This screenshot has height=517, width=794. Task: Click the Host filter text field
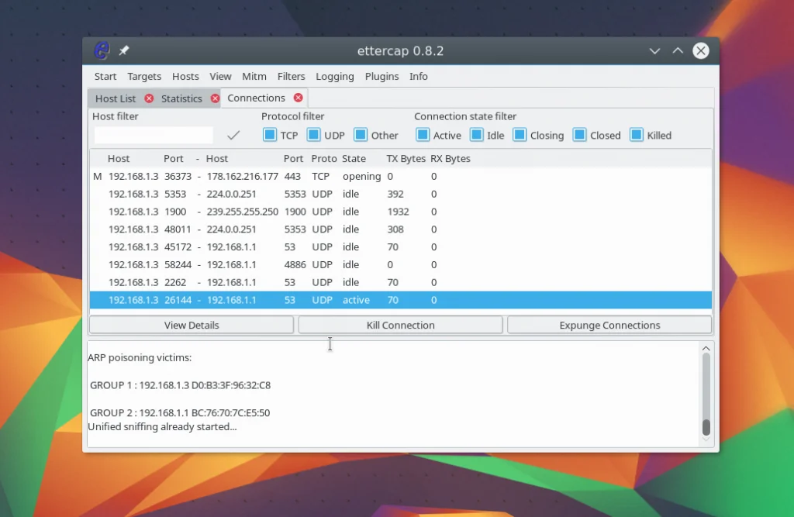coord(154,135)
